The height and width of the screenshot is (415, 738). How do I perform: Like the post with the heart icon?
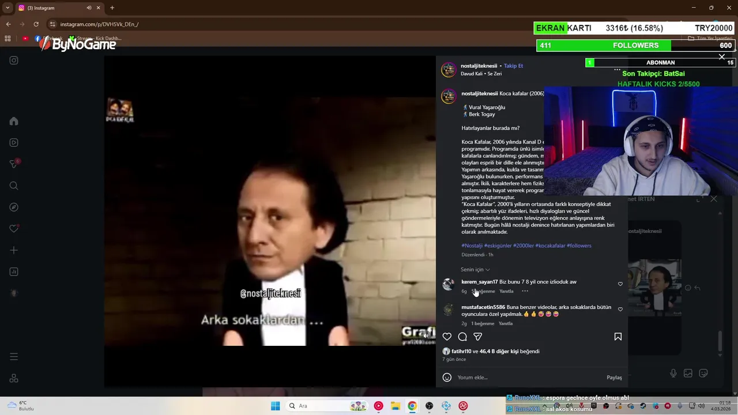click(x=447, y=337)
